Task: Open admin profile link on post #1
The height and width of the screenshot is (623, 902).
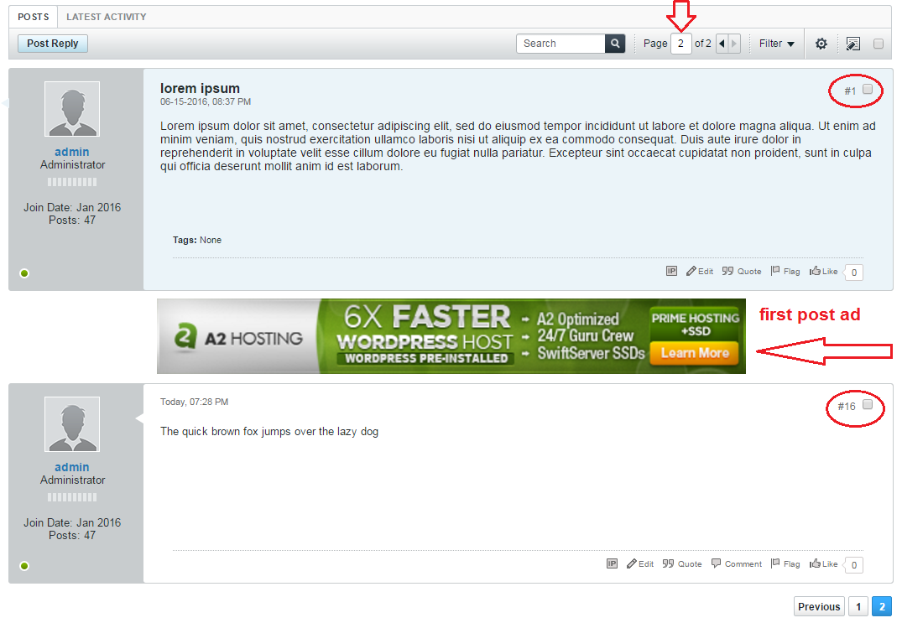Action: 72,152
